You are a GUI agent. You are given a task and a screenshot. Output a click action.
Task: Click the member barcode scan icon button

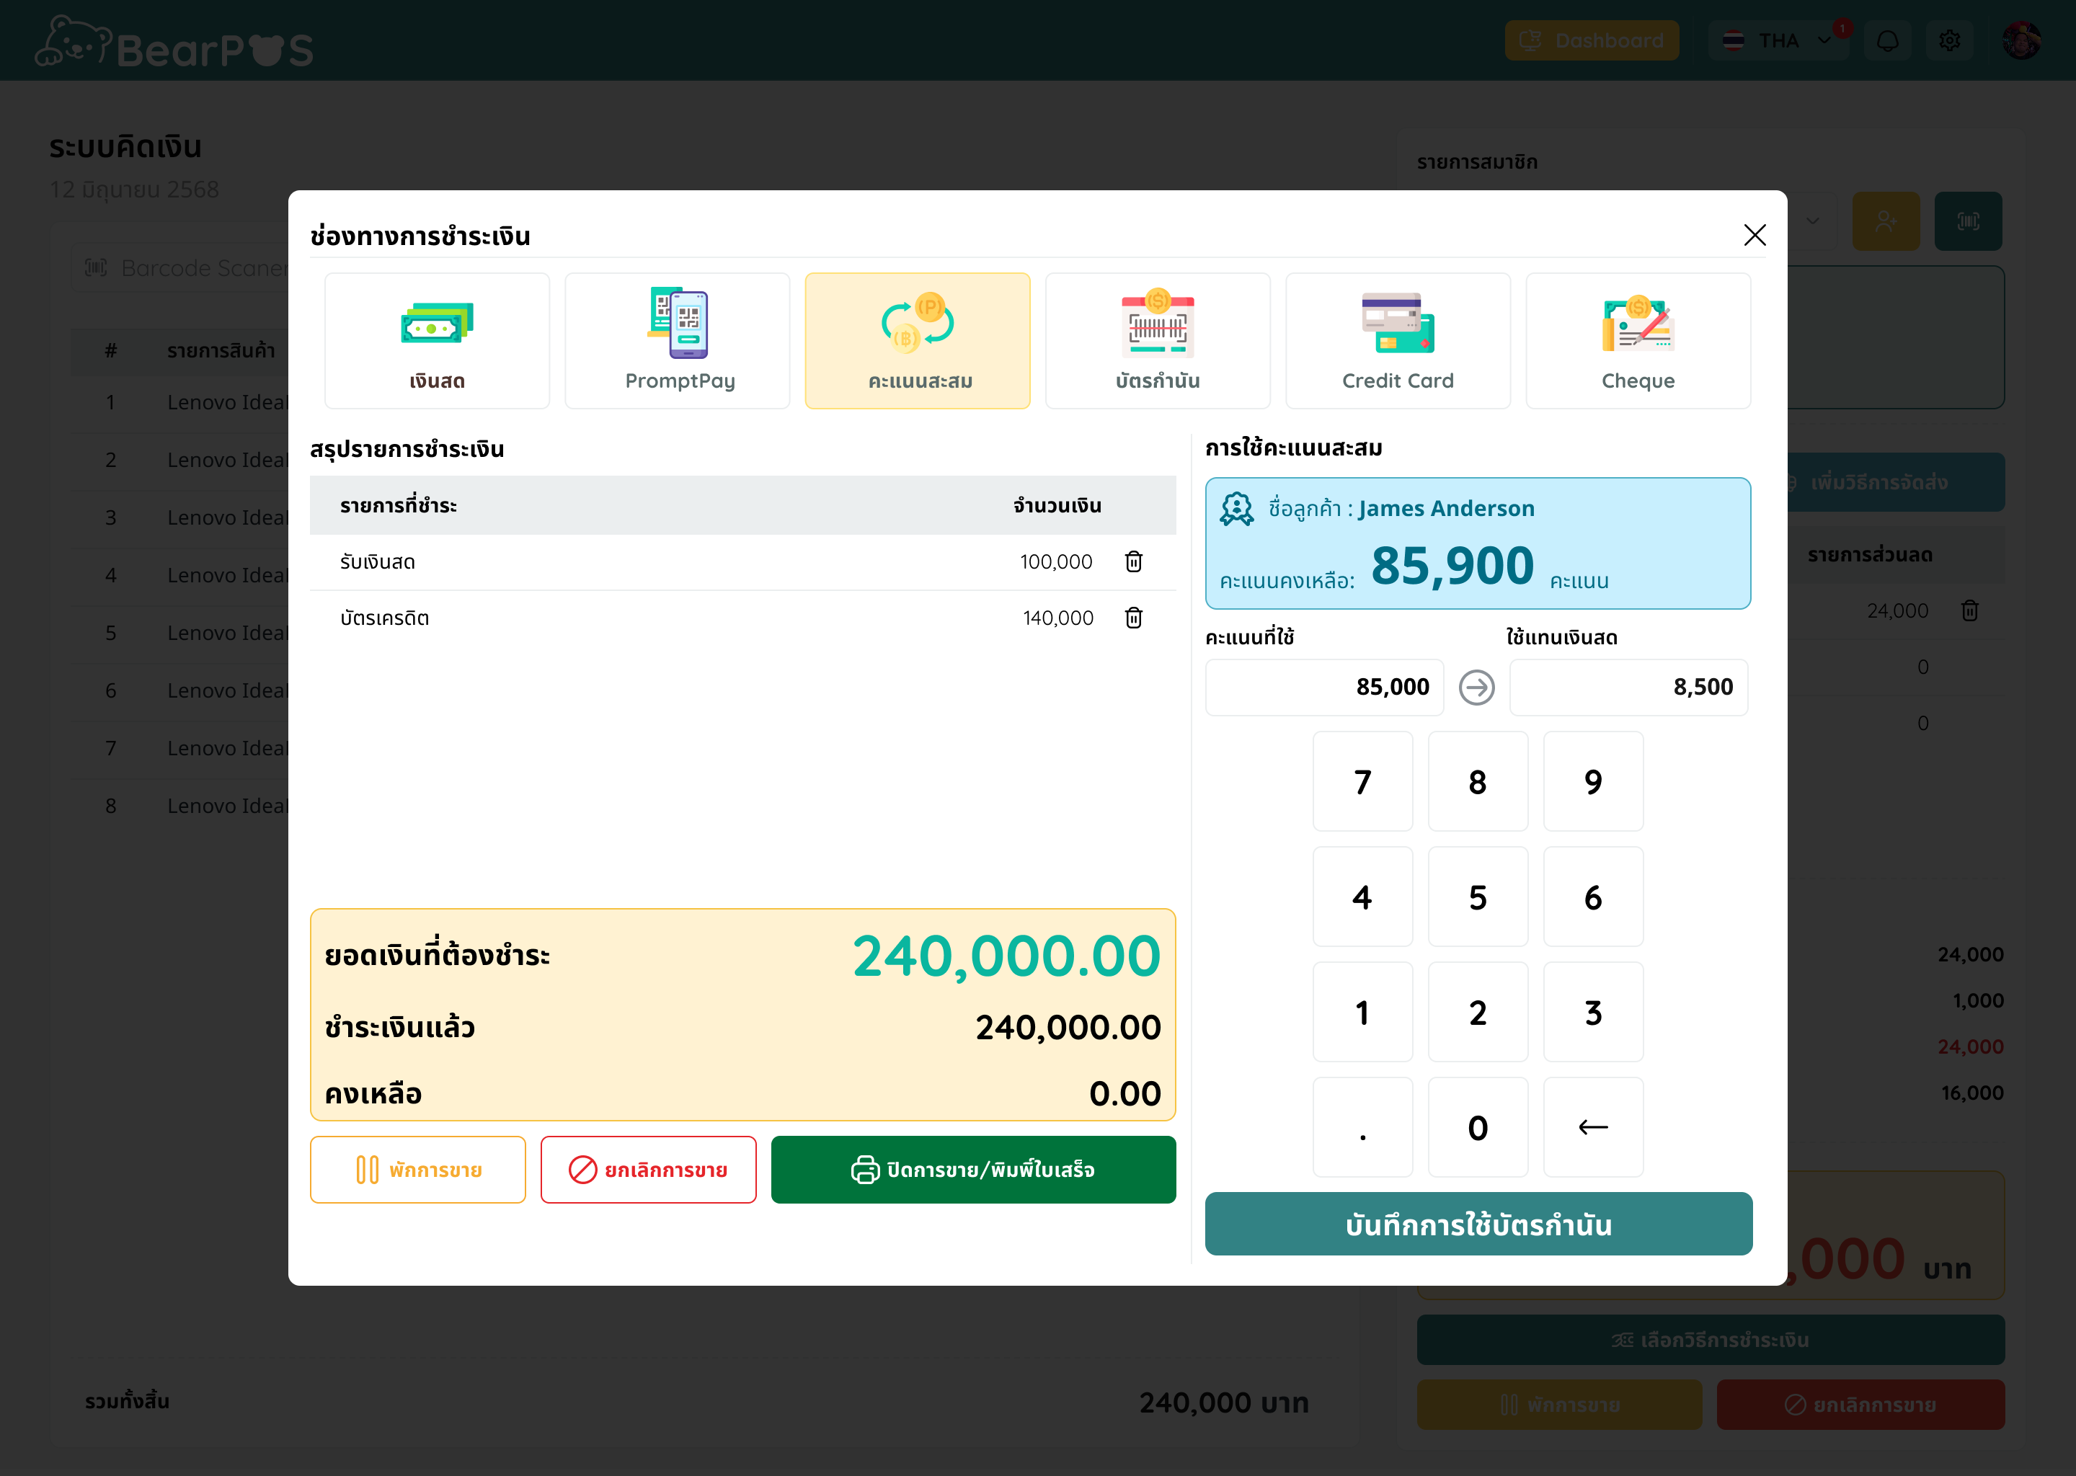coord(1968,221)
